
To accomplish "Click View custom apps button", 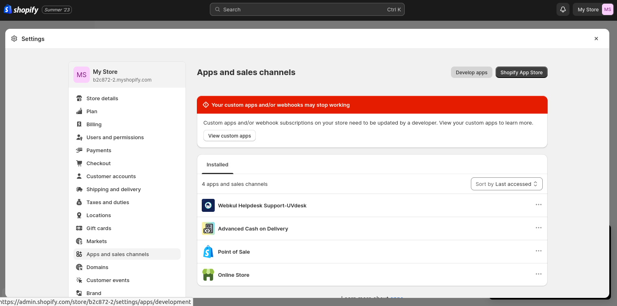I will pos(230,136).
